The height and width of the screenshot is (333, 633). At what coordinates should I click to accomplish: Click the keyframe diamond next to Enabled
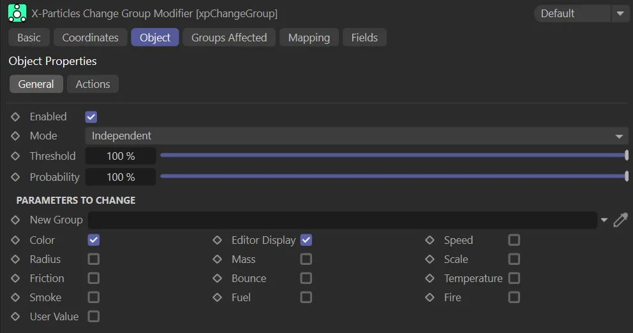[x=16, y=117]
